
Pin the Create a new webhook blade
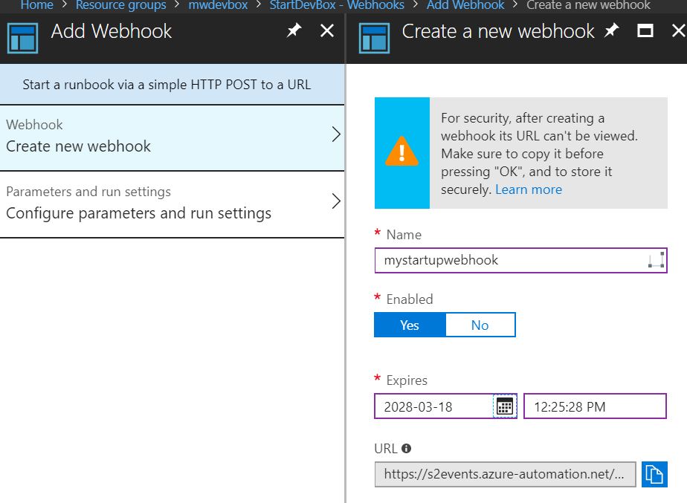611,30
